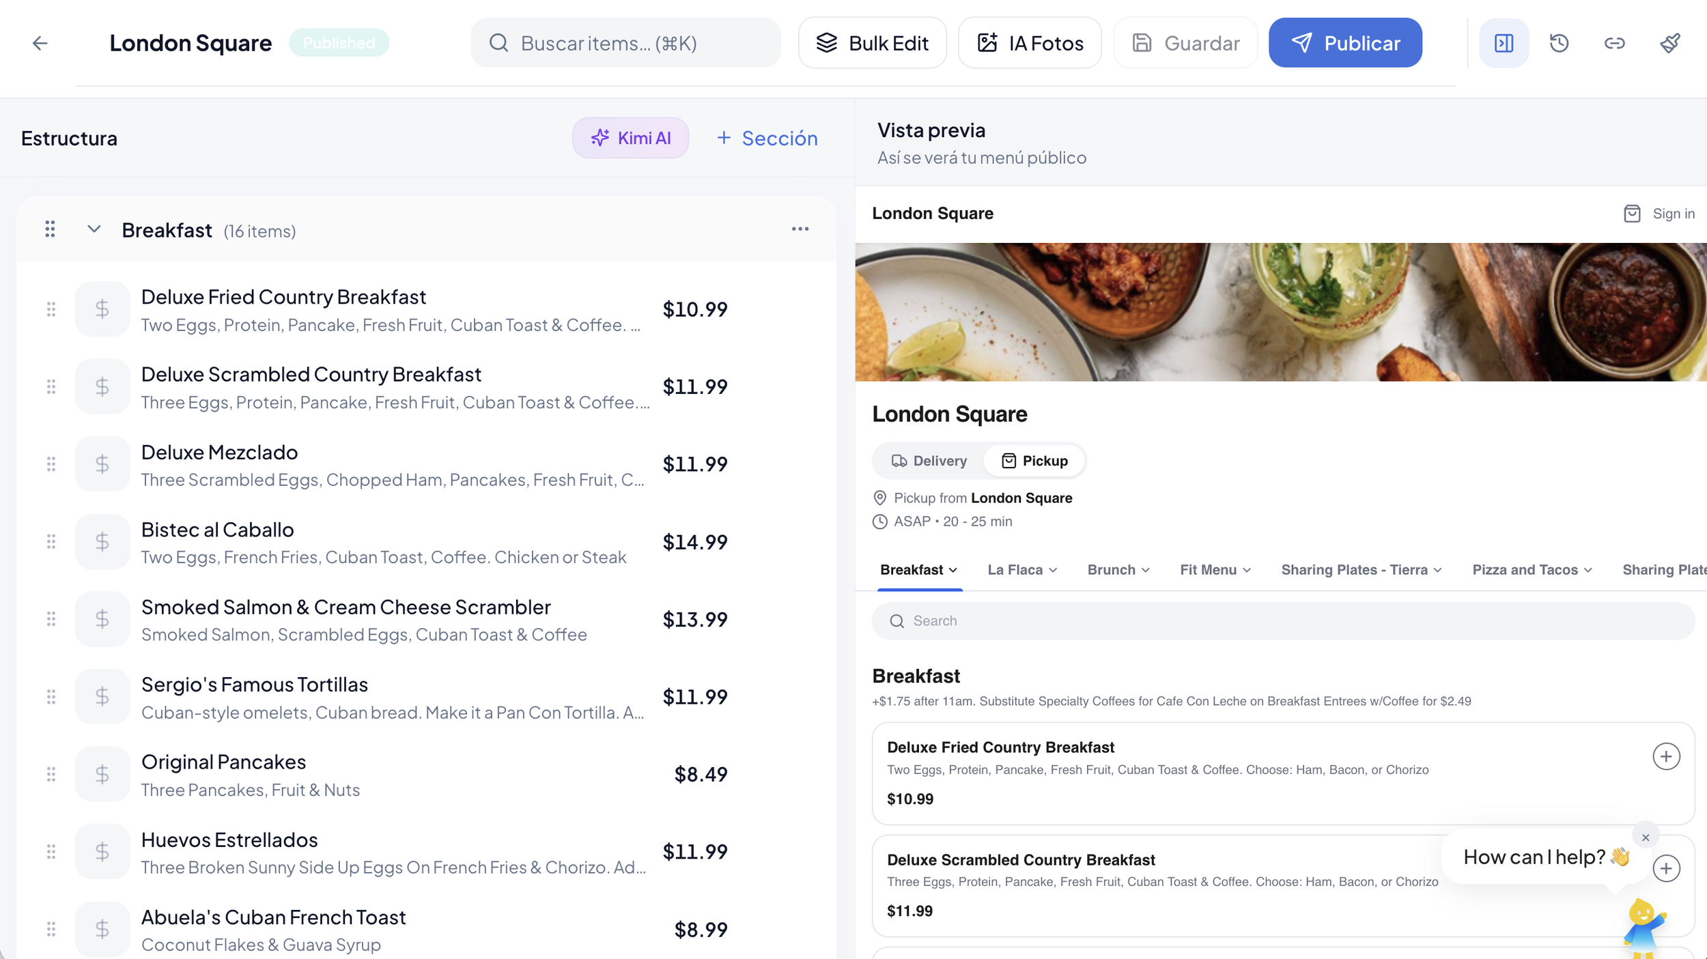Image resolution: width=1707 pixels, height=959 pixels.
Task: Open La Flaca category dropdown
Action: (x=1022, y=570)
